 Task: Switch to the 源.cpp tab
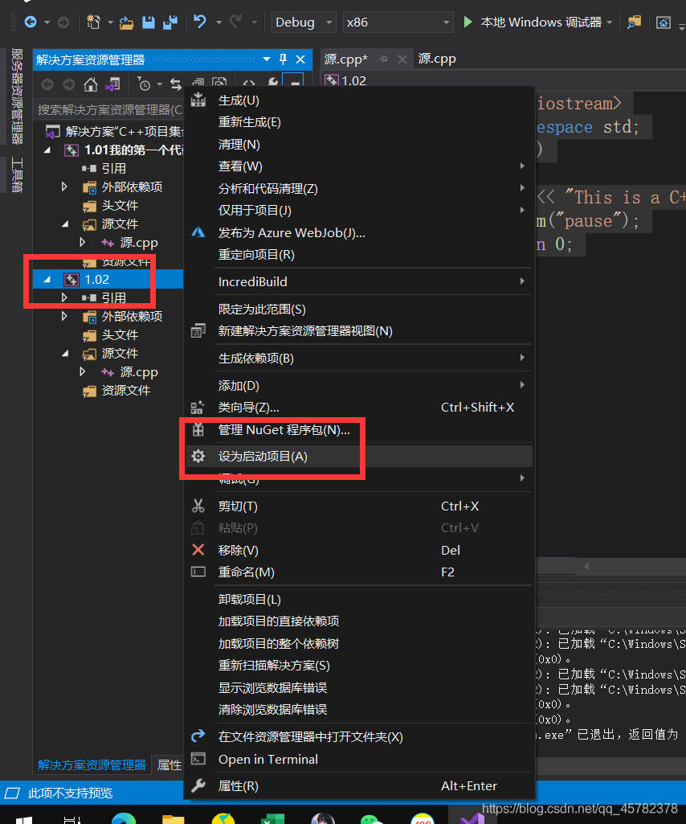[436, 58]
